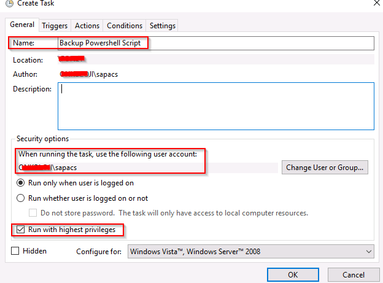Open the Triggers tab
The image size is (383, 283).
[x=55, y=26]
